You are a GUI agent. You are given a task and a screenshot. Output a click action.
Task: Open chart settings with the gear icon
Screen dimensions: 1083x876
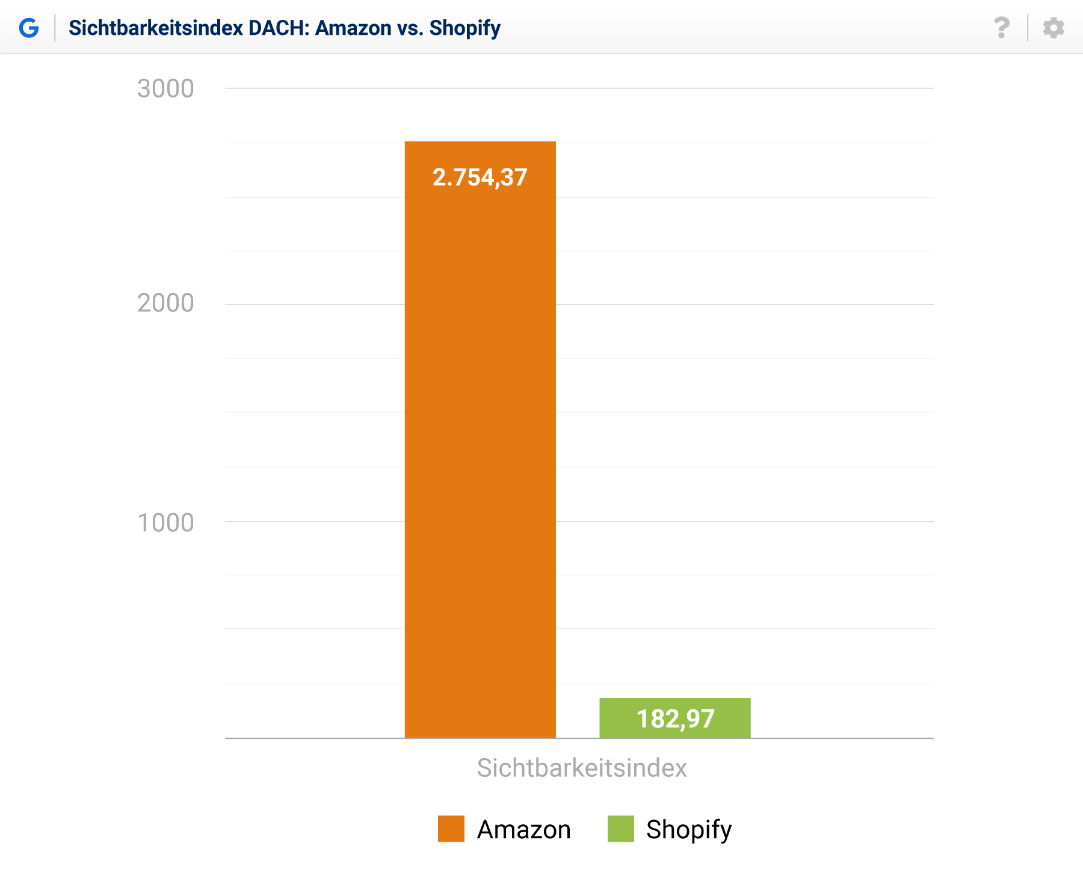1054,28
